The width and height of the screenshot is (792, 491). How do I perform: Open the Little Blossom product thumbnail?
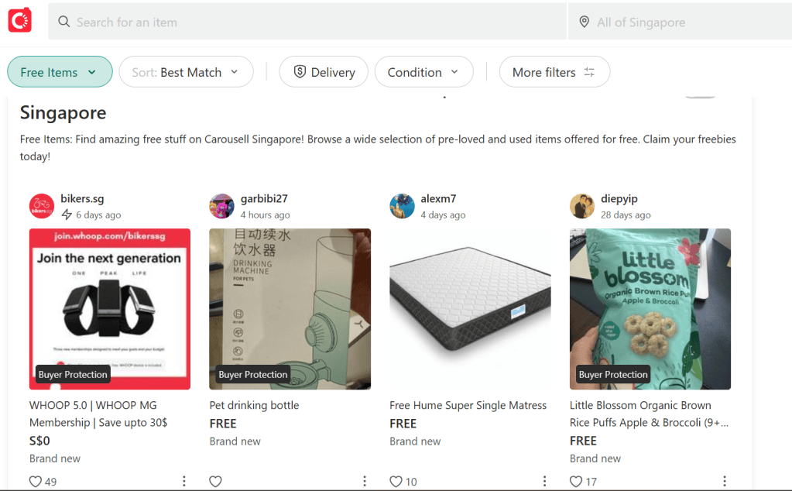tap(650, 309)
